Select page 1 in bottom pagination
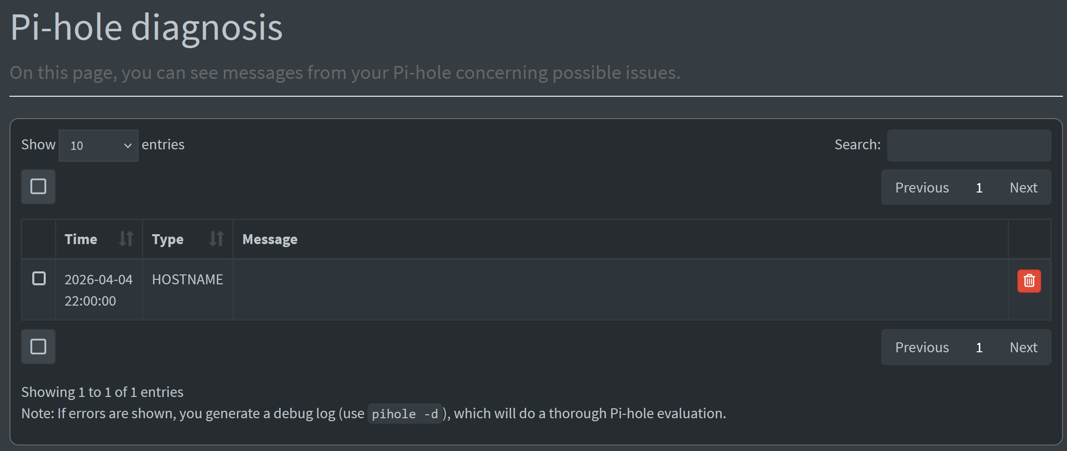1067x451 pixels. (979, 347)
